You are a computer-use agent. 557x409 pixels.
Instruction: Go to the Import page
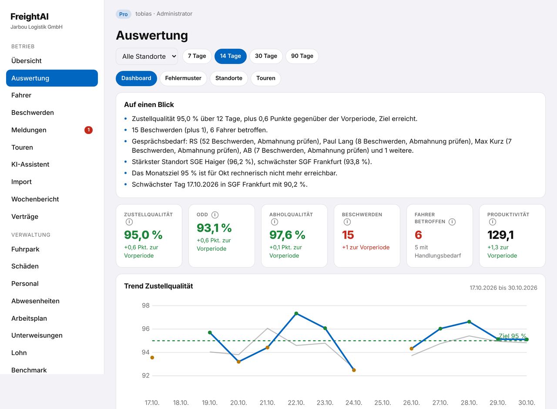pos(52,182)
